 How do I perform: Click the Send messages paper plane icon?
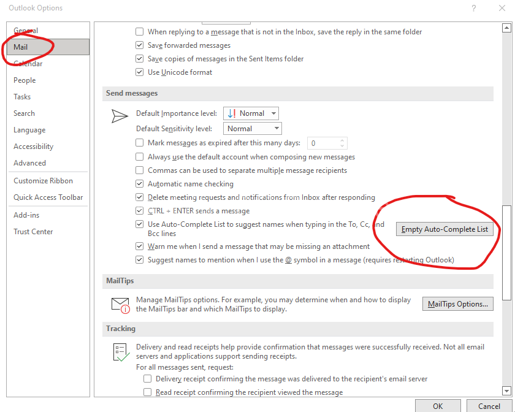[x=120, y=116]
